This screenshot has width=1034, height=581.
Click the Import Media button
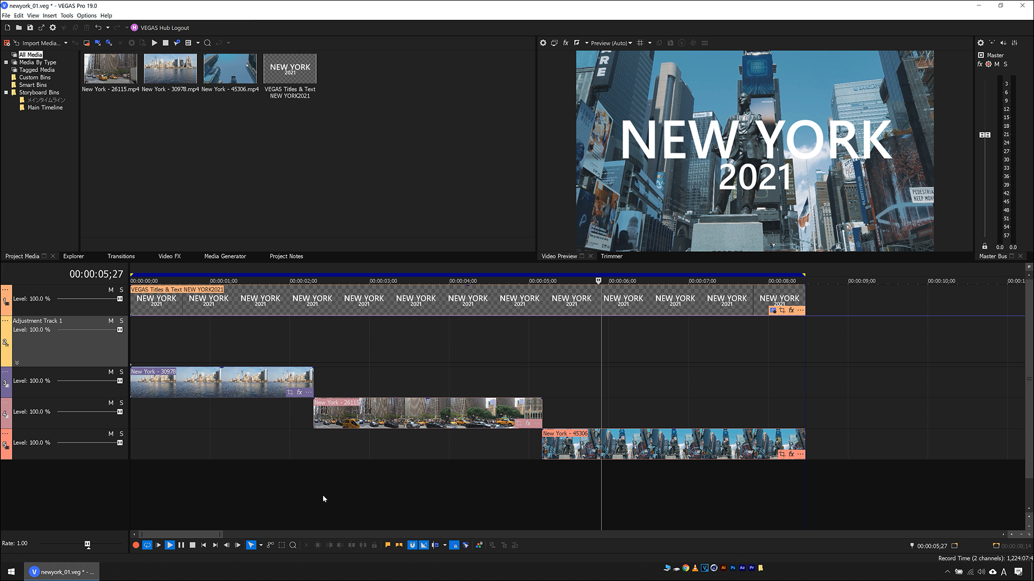click(37, 43)
